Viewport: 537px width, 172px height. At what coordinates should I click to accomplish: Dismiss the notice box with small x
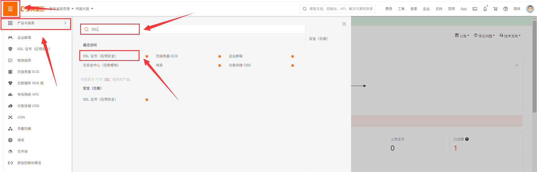coord(517,65)
